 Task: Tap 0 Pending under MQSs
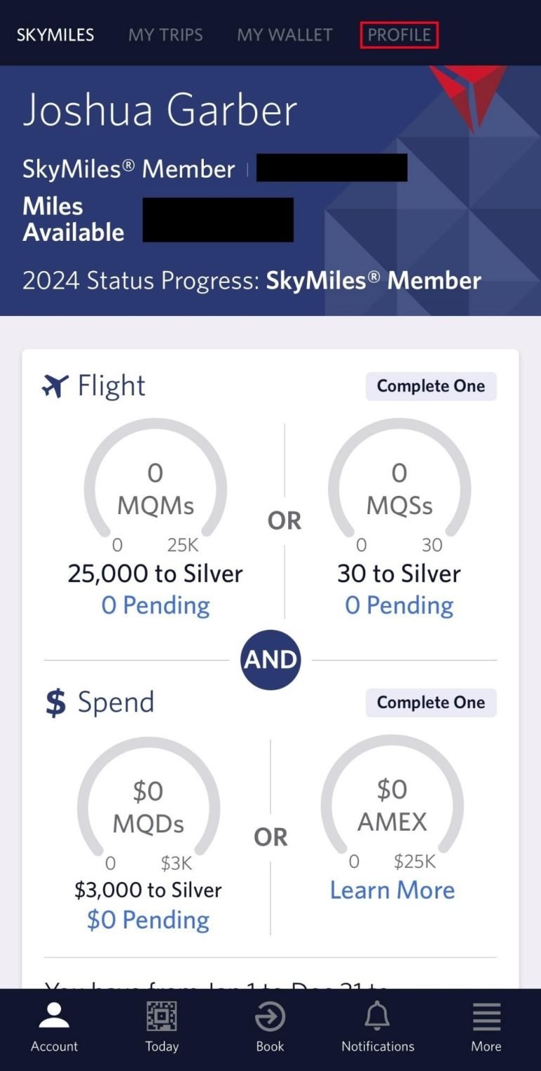point(399,605)
